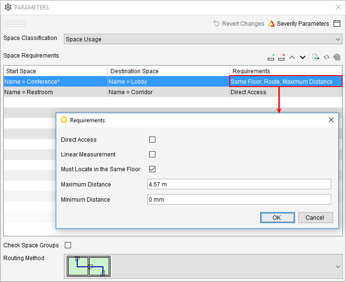Select the 'Name = Lobby' cell

click(x=169, y=81)
